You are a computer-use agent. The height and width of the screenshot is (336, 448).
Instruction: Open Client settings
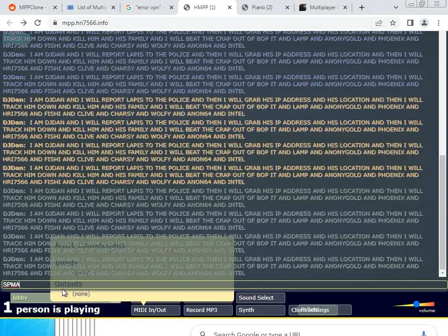[x=320, y=310]
